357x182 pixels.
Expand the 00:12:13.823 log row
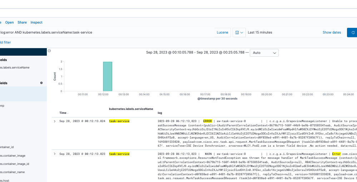pyautogui.click(x=55, y=154)
